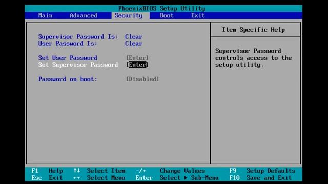The width and height of the screenshot is (328, 184).
Task: Go to the Boot tab
Action: (167, 16)
